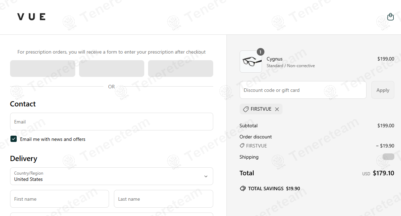Click the leftmost gray express checkout button
The width and height of the screenshot is (401, 216).
pos(43,69)
